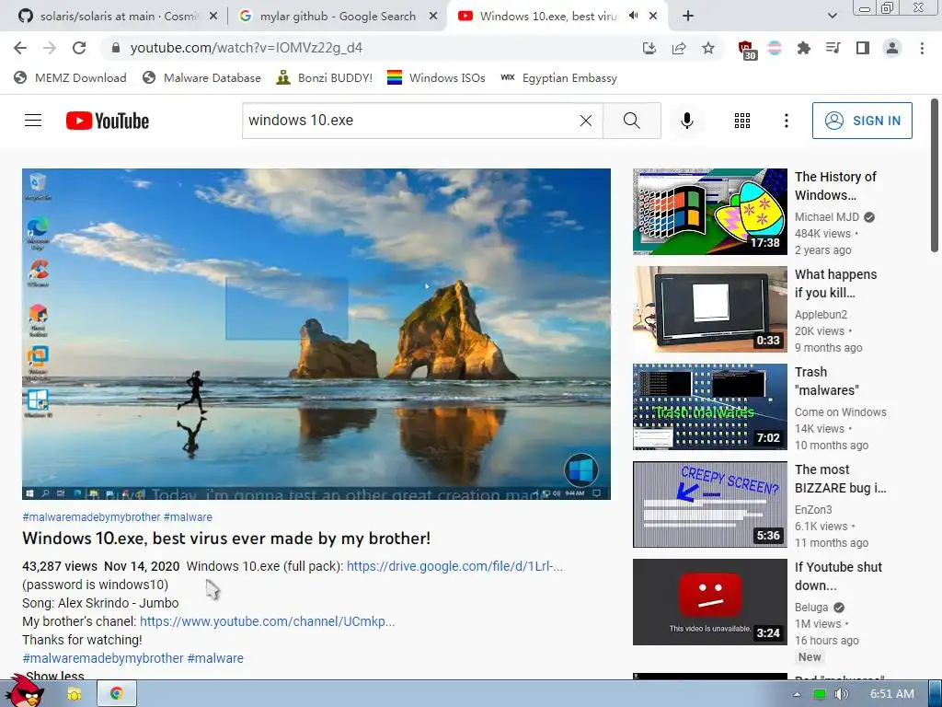Open the YouTube apps grid
The height and width of the screenshot is (707, 942).
[x=742, y=121]
